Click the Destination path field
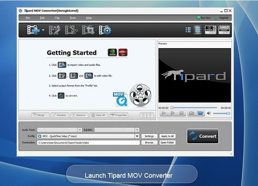Image resolution: width=258 pixels, height=186 pixels. [88, 143]
